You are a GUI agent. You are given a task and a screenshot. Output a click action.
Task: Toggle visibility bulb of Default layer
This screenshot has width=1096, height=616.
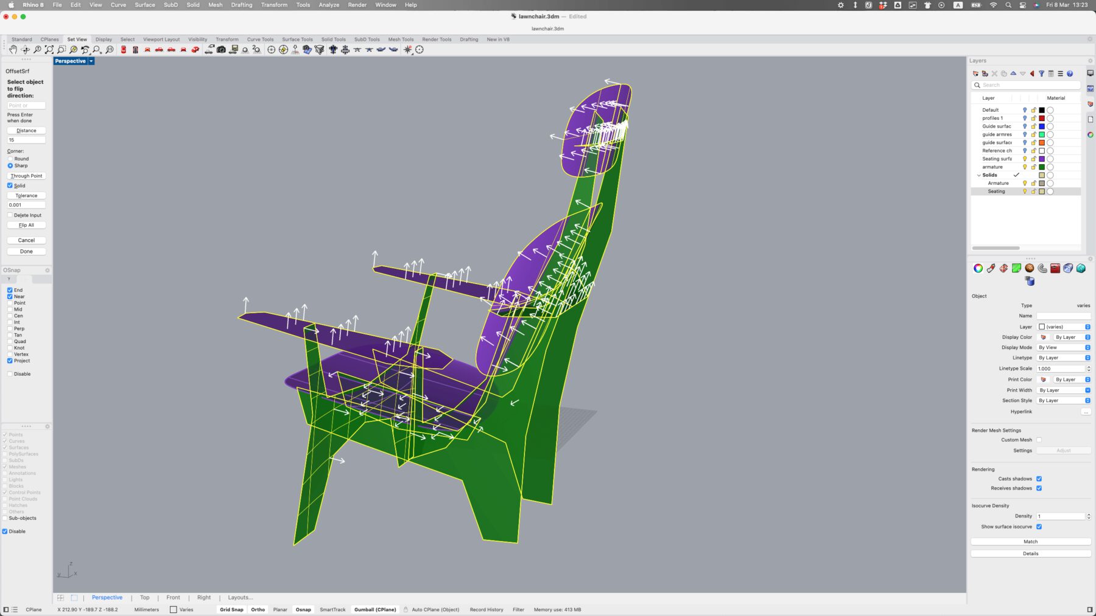pos(1025,110)
